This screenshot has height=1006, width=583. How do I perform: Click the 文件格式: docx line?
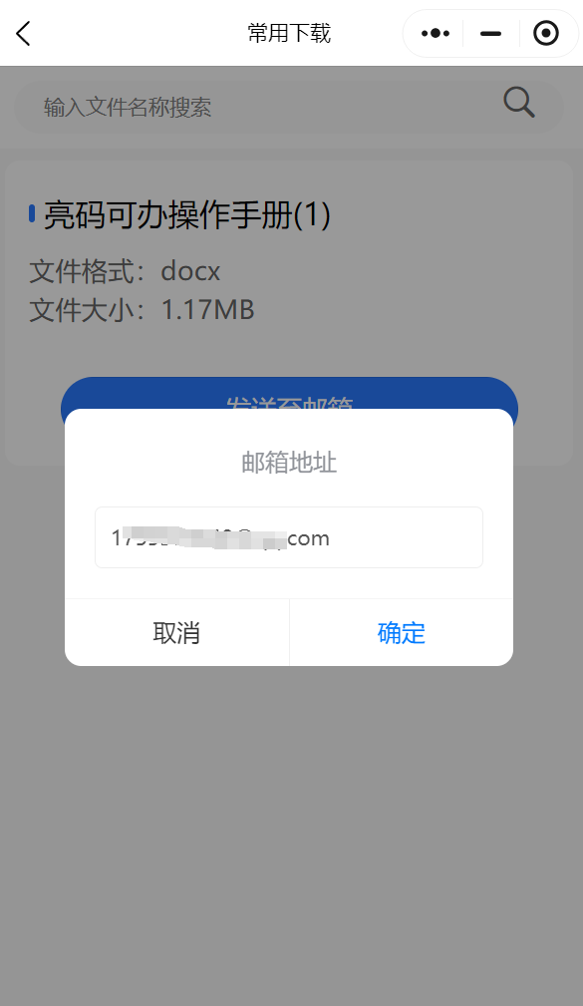(x=125, y=271)
